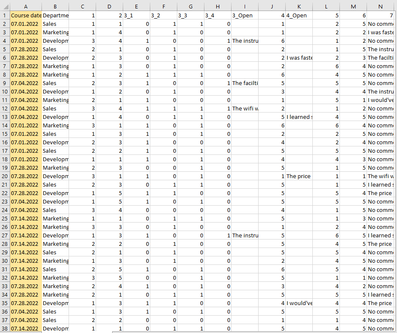
Task: Select row 20 header
Action: tap(5, 176)
